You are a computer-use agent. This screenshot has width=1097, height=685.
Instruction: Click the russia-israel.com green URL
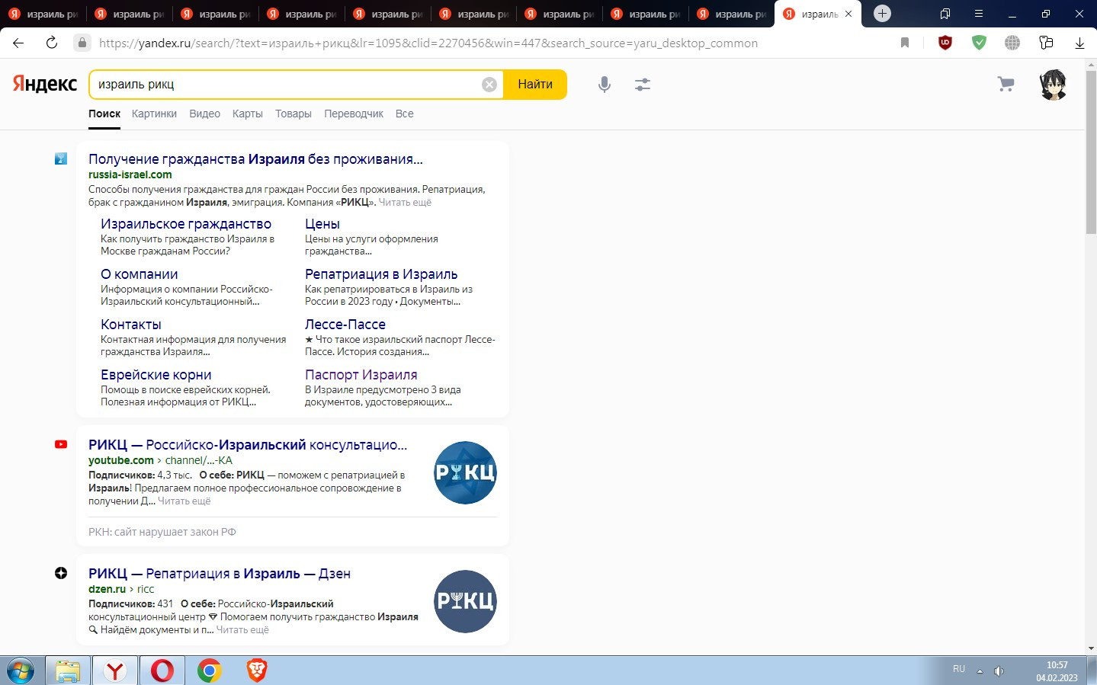point(130,174)
